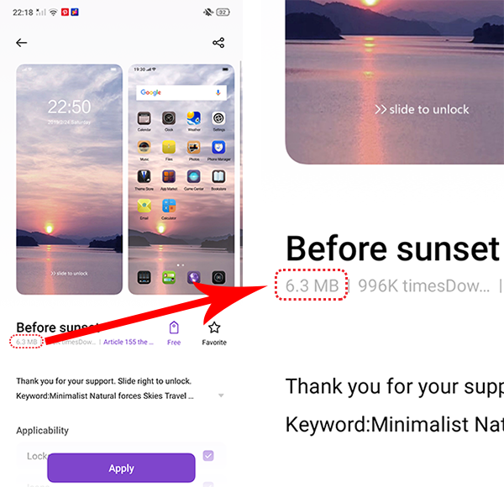
Task: Toggle the Lock screen applicability checkbox
Action: tap(208, 456)
